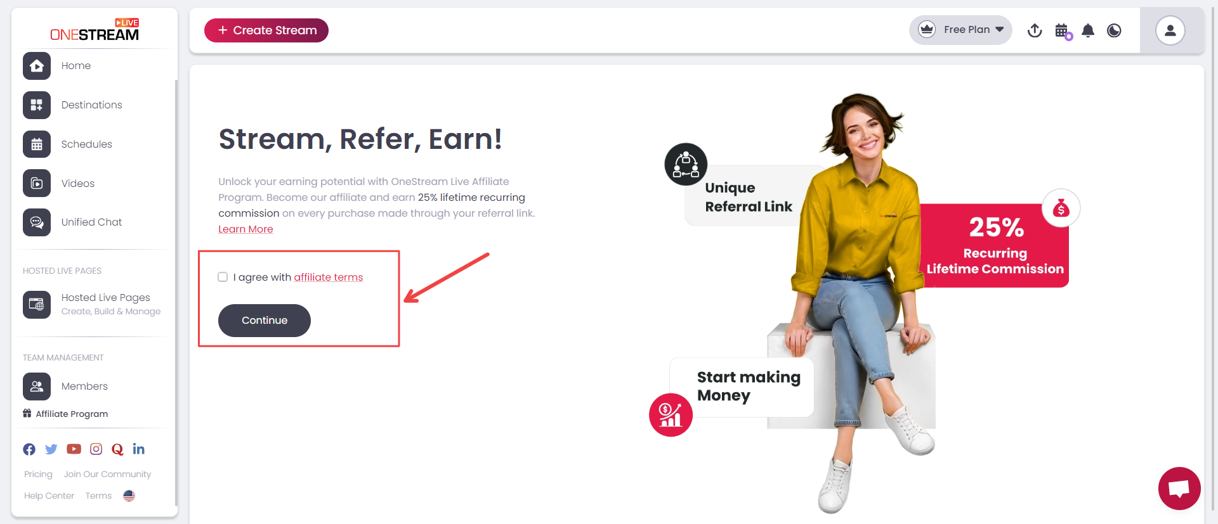Open the live chat support bubble
This screenshot has height=524, width=1218.
point(1179,489)
